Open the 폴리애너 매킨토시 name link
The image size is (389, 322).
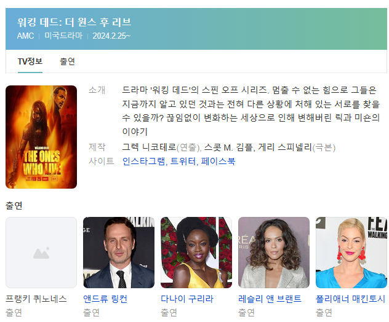(350, 299)
